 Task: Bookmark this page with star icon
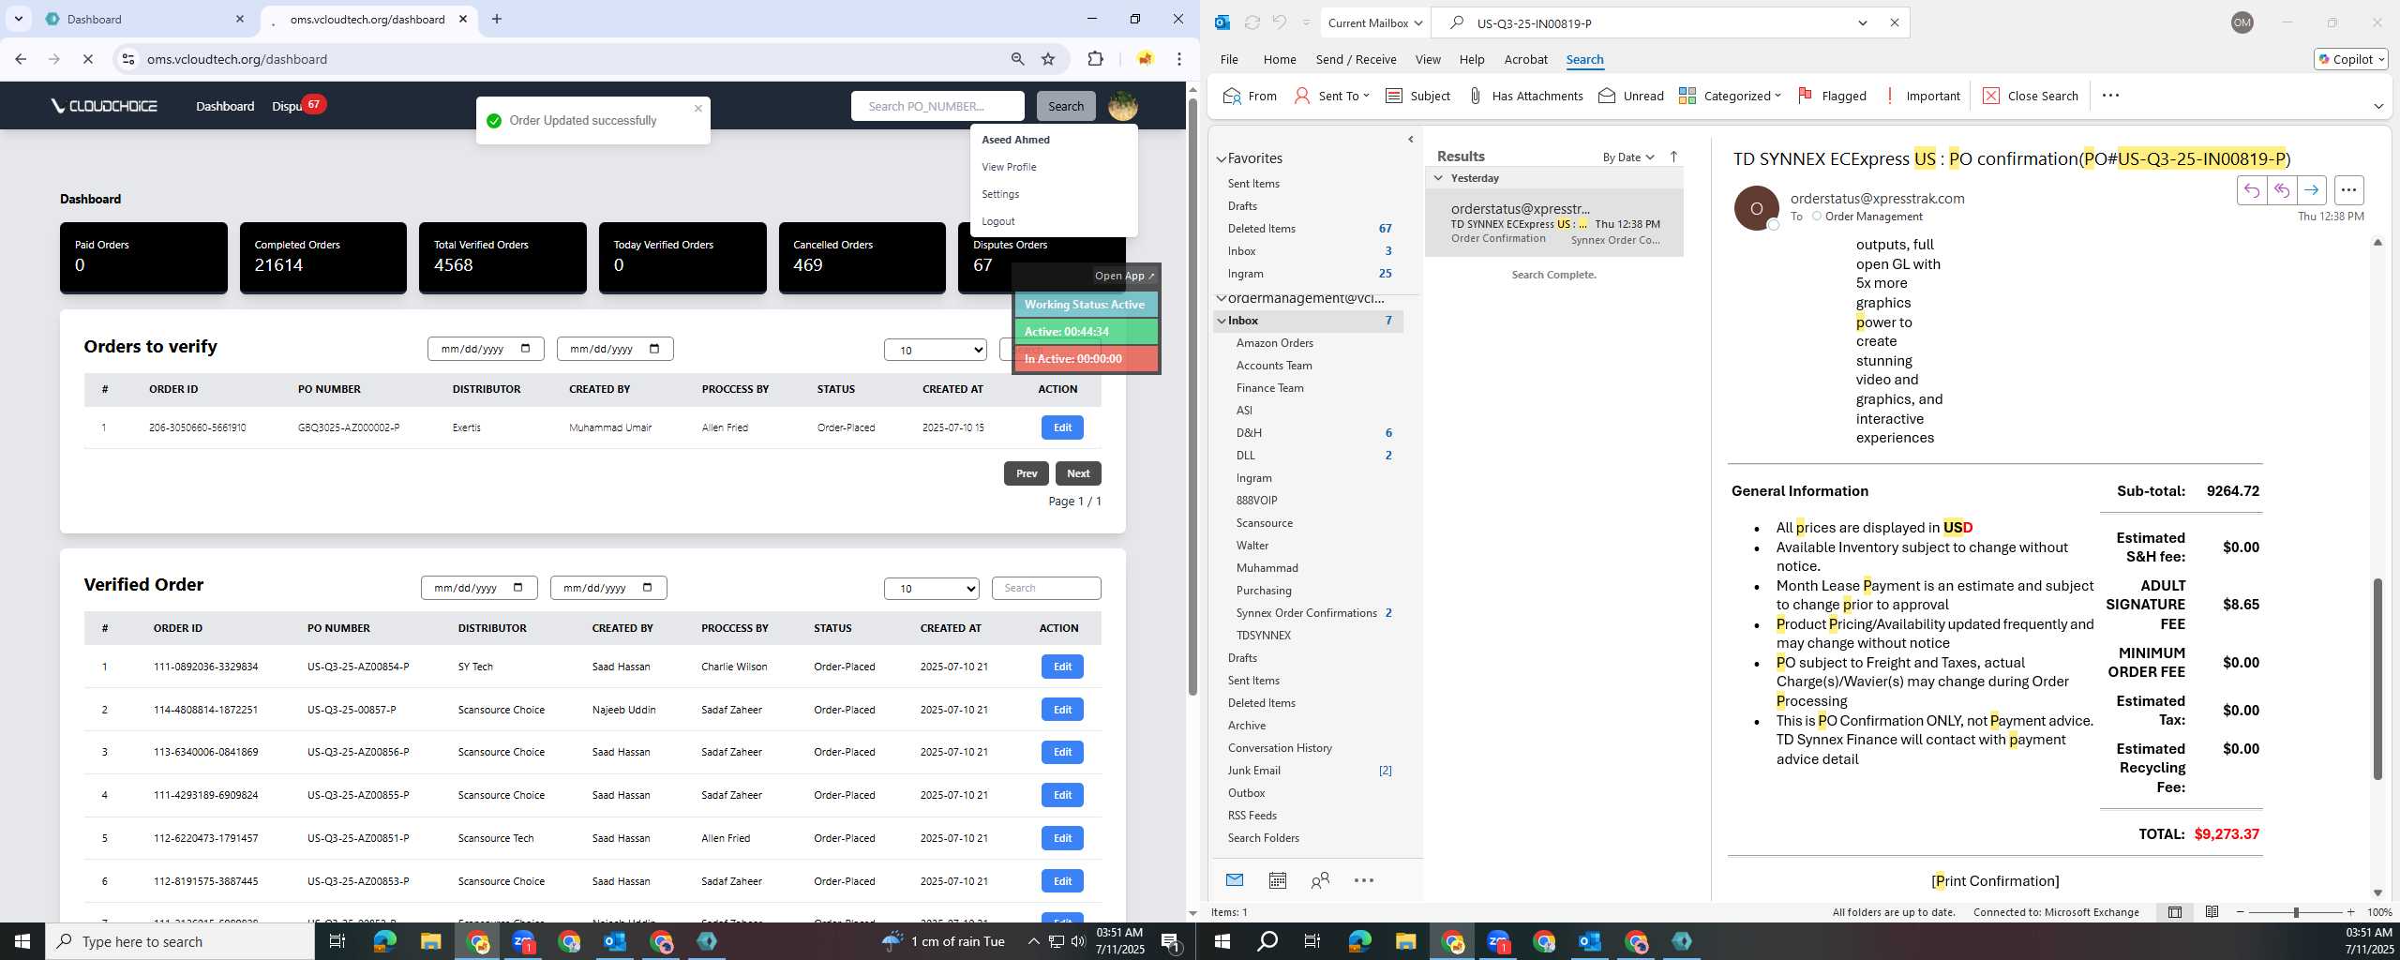[1048, 59]
